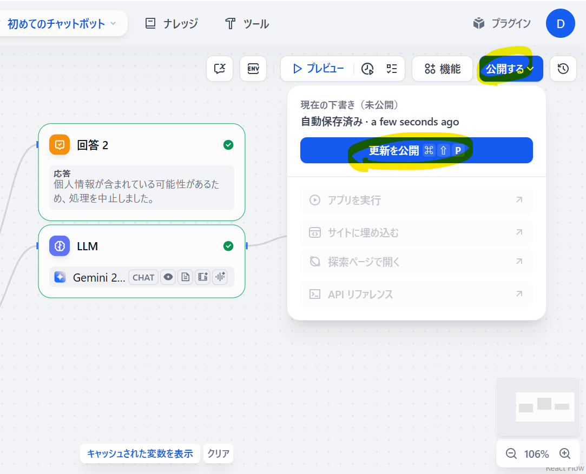Toggle the 公開する publish dropdown
586x474 pixels.
click(511, 69)
